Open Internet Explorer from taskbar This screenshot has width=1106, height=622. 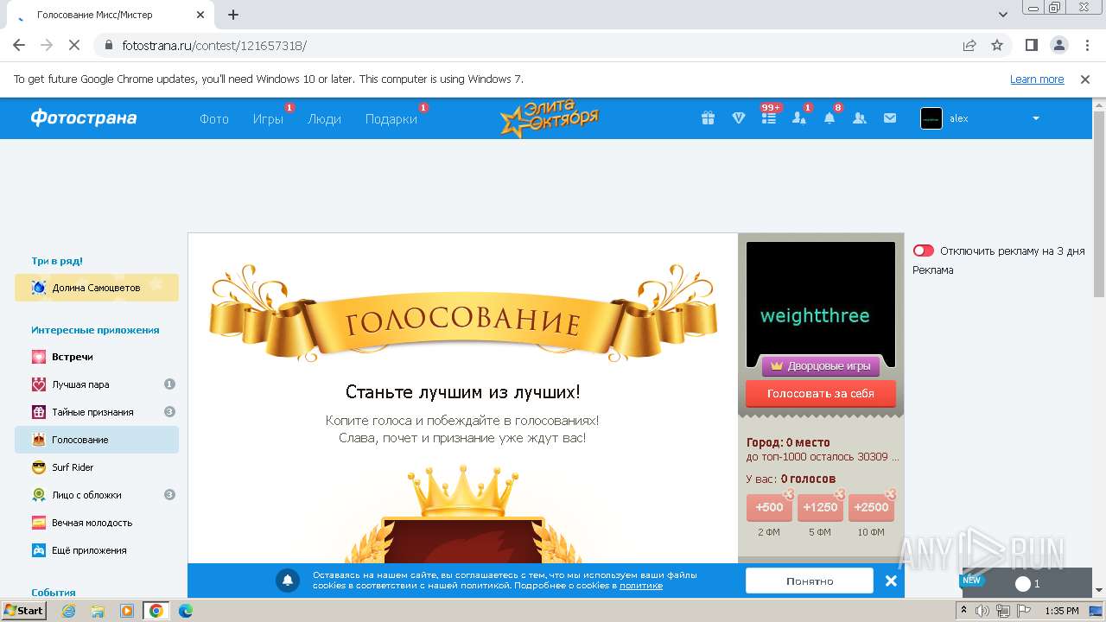(68, 611)
